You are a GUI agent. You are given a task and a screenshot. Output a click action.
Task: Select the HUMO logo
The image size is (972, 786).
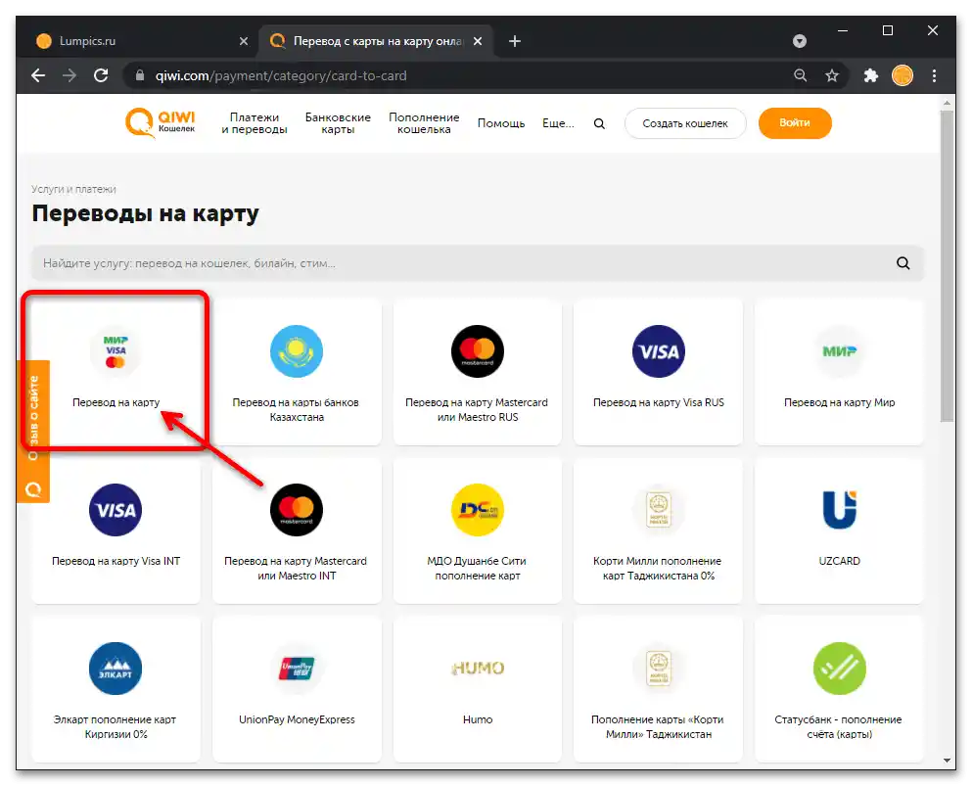[478, 669]
